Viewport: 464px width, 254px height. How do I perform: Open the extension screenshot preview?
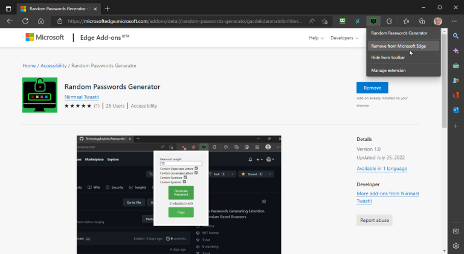179,195
